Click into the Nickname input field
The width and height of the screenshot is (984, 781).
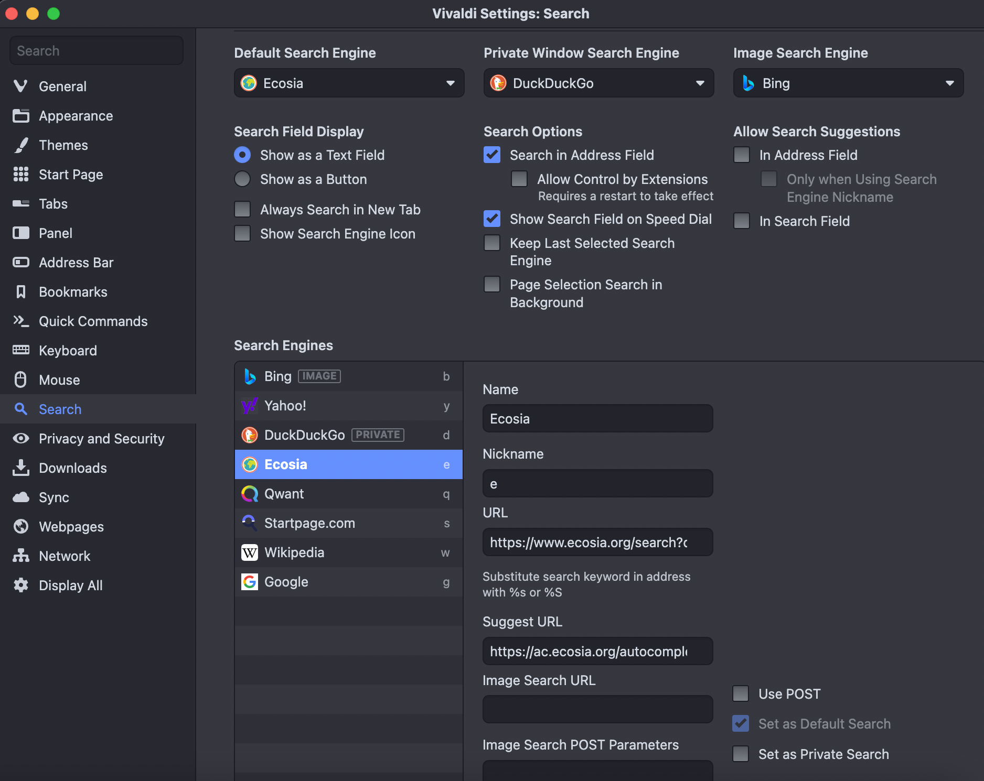pos(597,483)
